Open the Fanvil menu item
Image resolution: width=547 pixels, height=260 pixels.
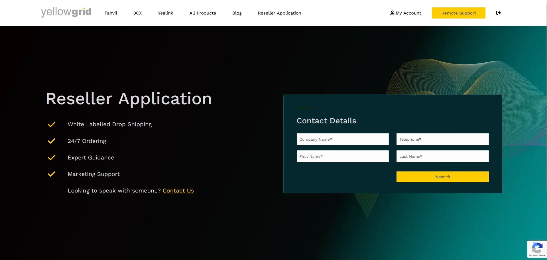(111, 13)
